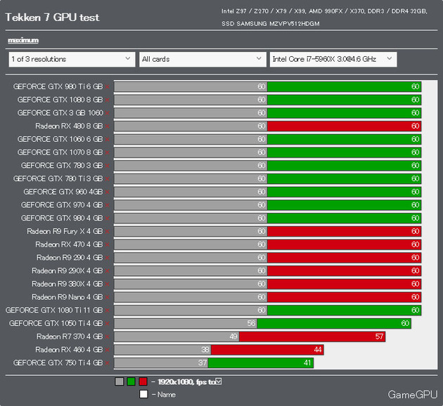
Task: Remove GEFORCE GTX 960 4GB with red X
Action: [x=108, y=192]
